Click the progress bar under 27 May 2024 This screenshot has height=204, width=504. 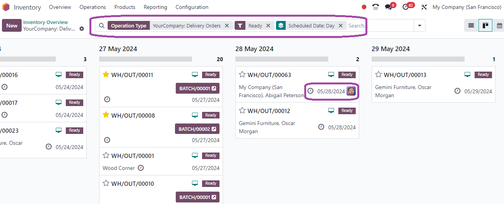(x=146, y=59)
